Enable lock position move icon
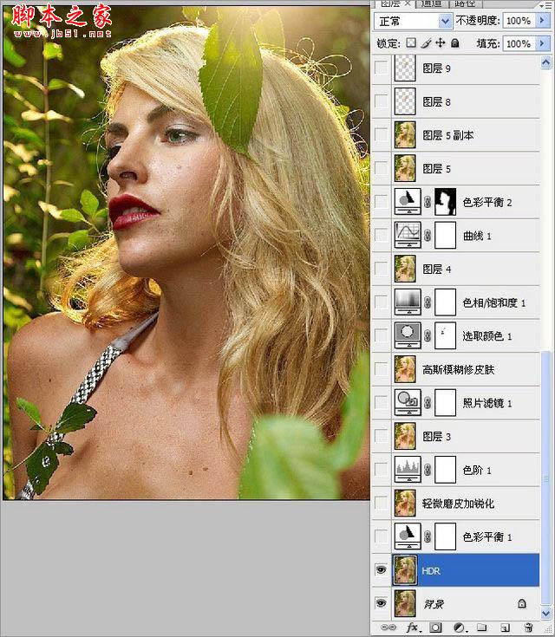Screen dimensions: 555x637 click(441, 43)
